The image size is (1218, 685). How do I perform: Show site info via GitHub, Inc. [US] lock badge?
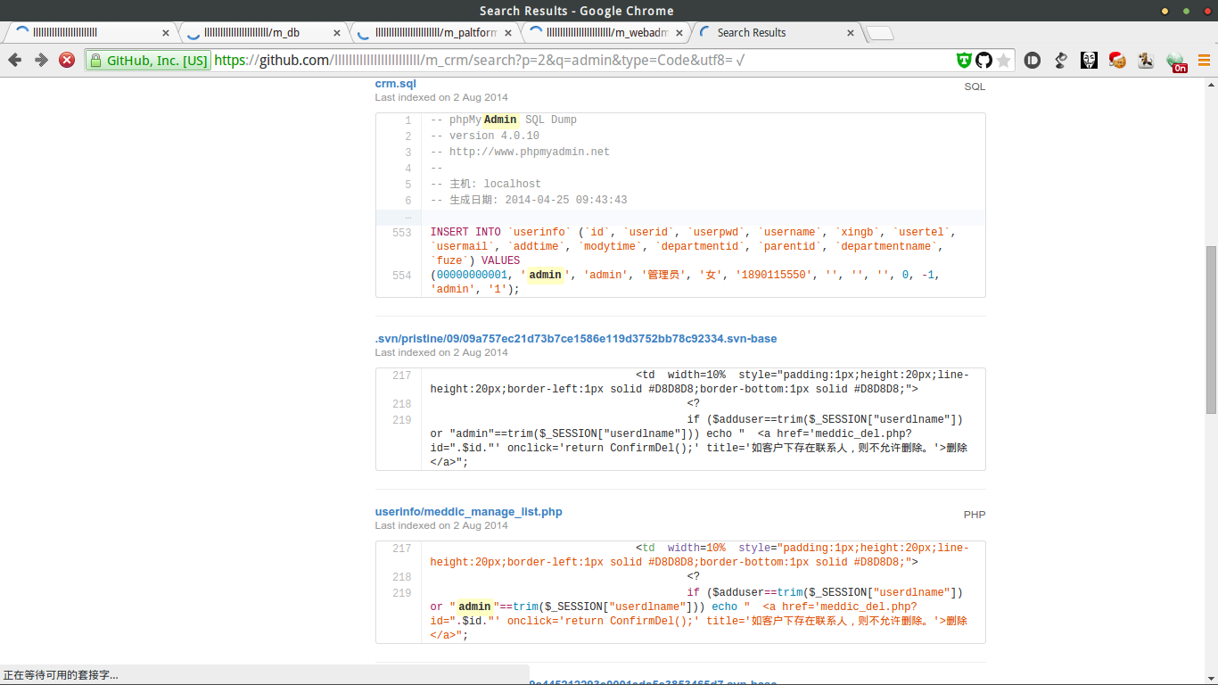coord(148,61)
